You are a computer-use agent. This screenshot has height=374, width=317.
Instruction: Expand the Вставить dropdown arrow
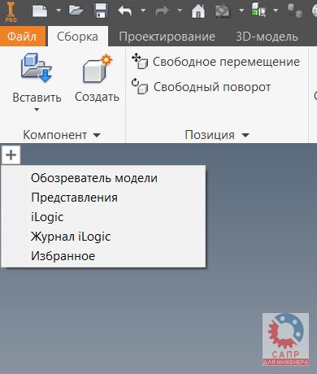(37, 110)
